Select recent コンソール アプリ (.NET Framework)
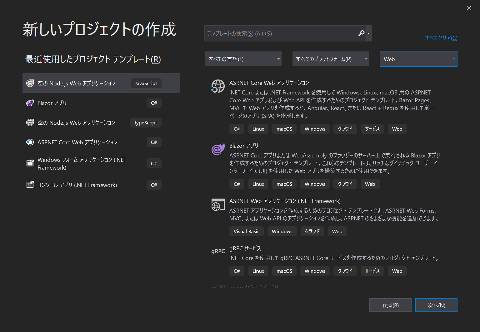 click(101, 185)
